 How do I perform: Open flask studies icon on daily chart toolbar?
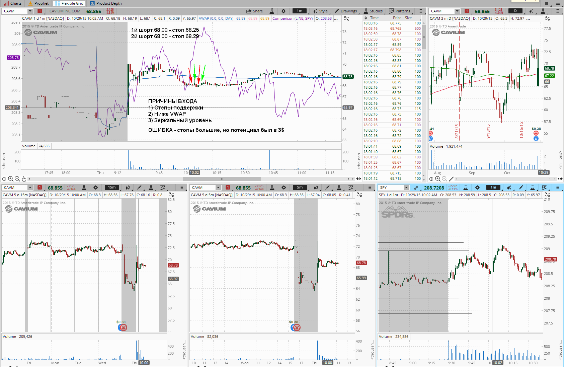(x=543, y=11)
